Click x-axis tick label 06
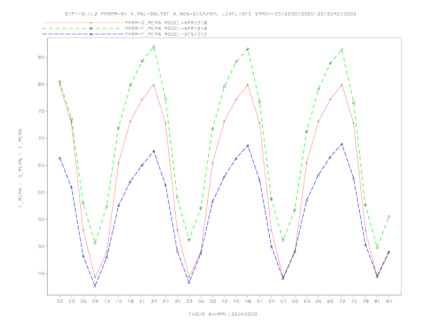This screenshot has width=424, height=328. pos(84,301)
